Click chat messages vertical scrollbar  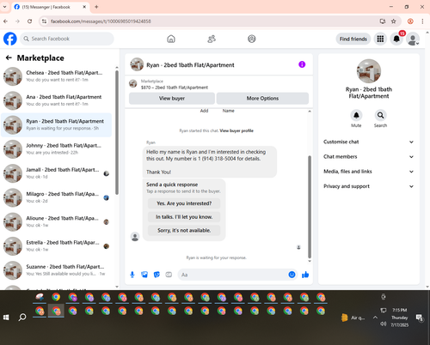tap(310, 207)
